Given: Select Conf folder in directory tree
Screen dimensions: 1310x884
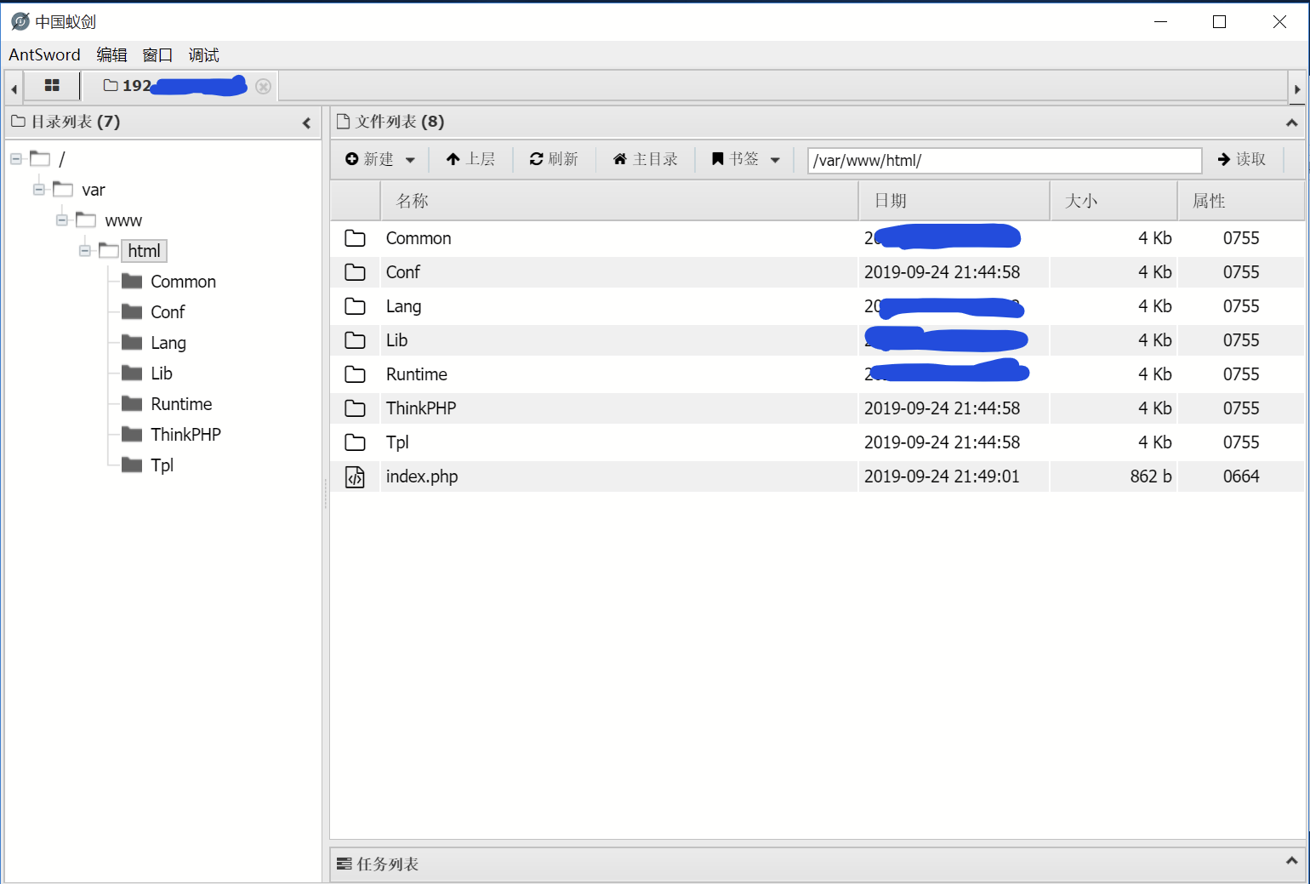Looking at the screenshot, I should pos(168,312).
